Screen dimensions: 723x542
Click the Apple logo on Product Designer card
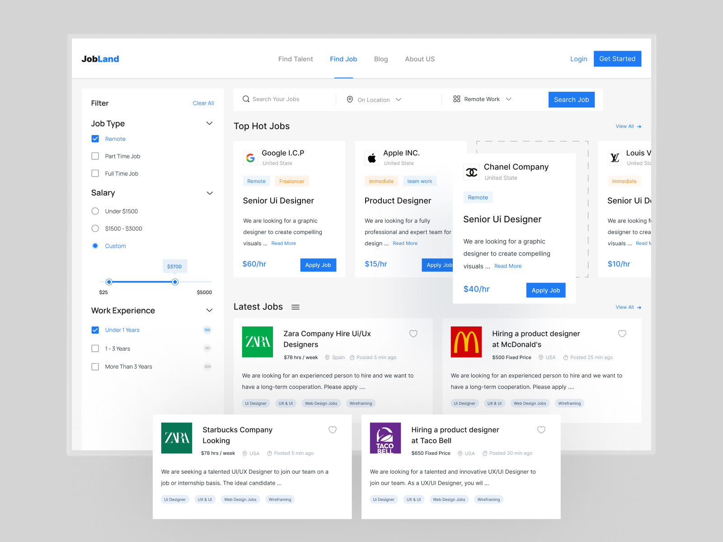372,158
